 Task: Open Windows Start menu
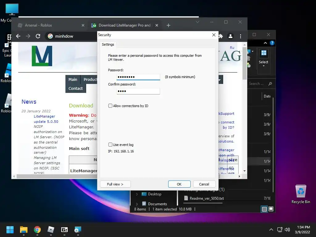coord(10,230)
